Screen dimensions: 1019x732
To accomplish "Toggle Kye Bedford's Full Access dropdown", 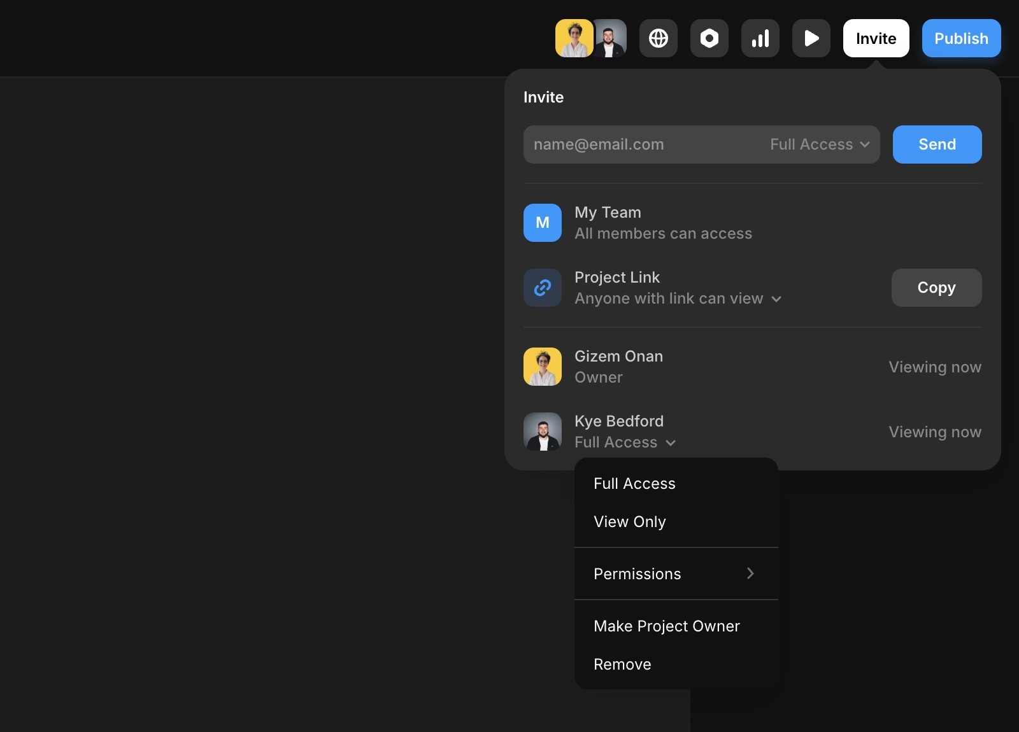I will pyautogui.click(x=625, y=442).
